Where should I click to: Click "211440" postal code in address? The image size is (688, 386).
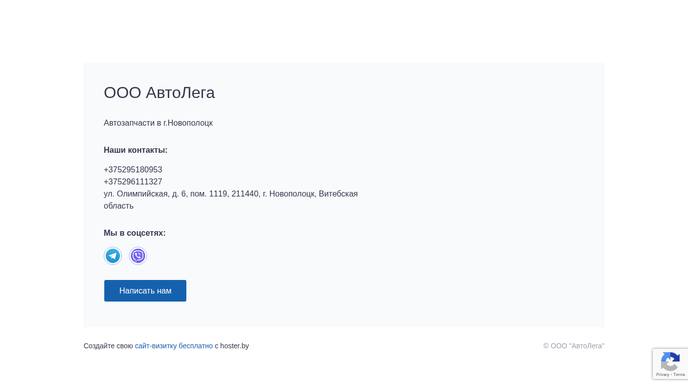[x=245, y=194]
